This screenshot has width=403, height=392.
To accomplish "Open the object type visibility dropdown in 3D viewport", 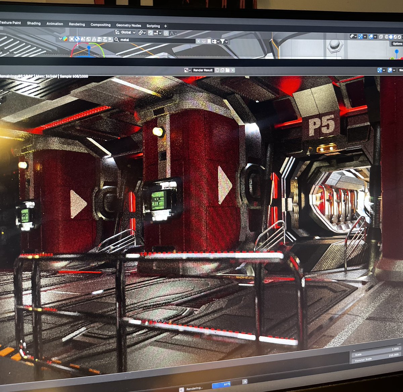I will click(x=353, y=36).
